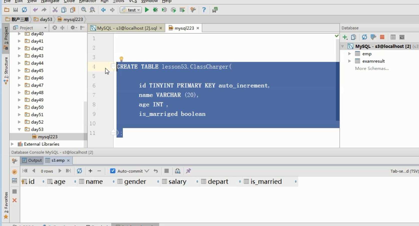Click the Replace icon in toolbar

pyautogui.click(x=92, y=10)
